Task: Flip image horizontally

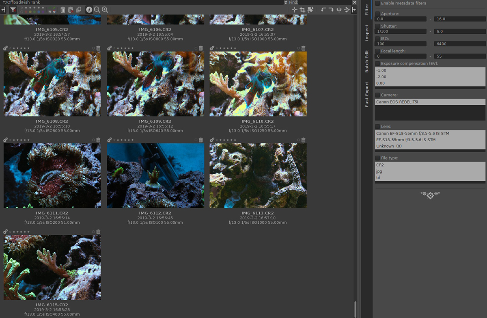Action: click(339, 10)
